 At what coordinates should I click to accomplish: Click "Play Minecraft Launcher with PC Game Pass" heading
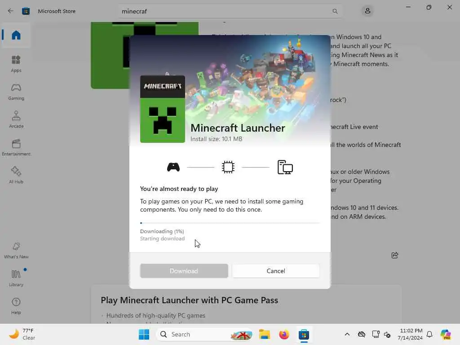pyautogui.click(x=190, y=300)
